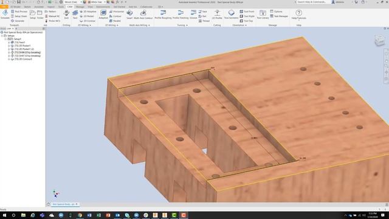The image size is (389, 219).
Task: Set Tool Isometric orientation
Action: coord(231,15)
